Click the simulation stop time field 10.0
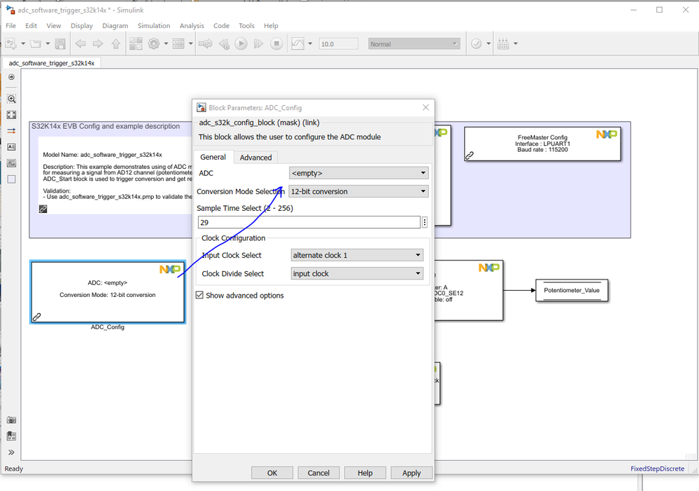 [x=339, y=43]
